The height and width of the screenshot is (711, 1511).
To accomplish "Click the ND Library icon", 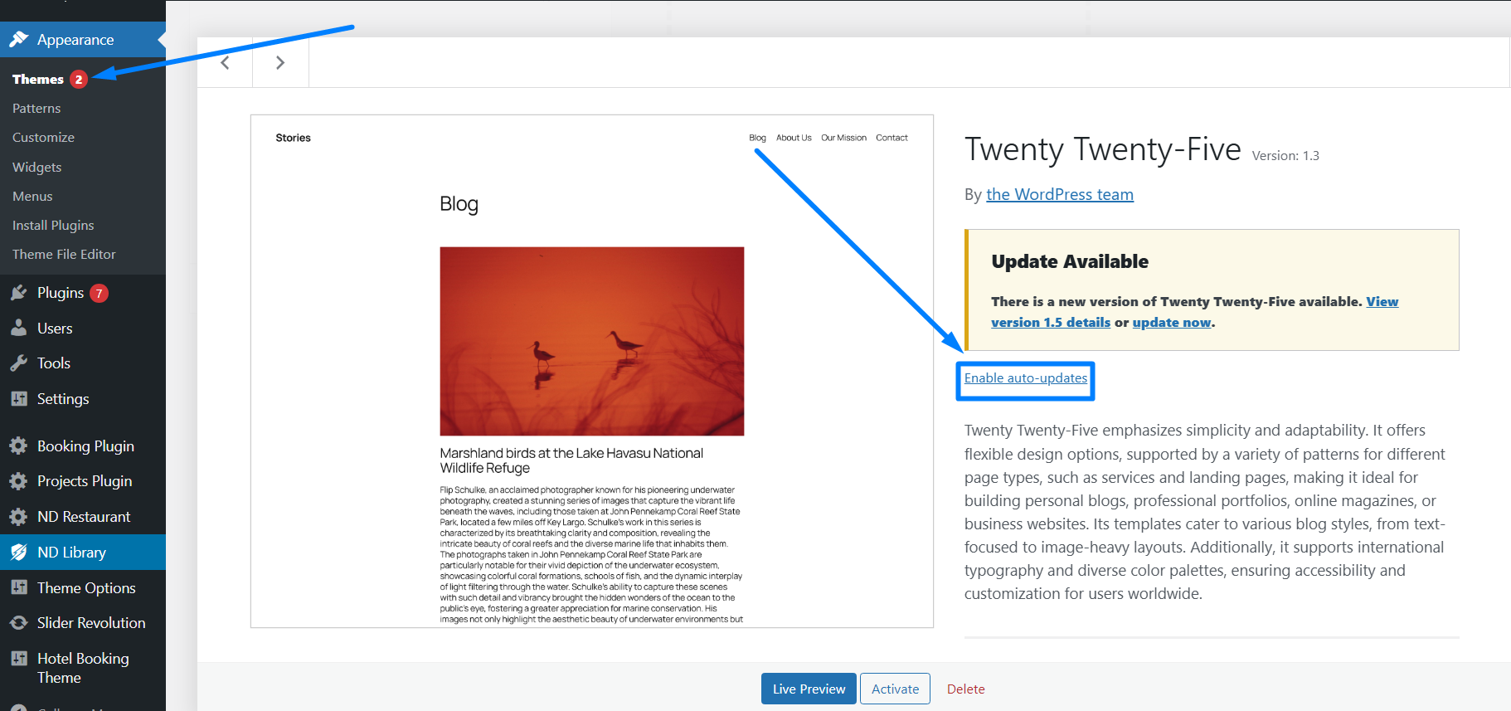I will click(x=18, y=553).
